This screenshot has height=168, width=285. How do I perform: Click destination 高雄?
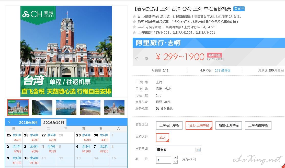[x=159, y=89]
